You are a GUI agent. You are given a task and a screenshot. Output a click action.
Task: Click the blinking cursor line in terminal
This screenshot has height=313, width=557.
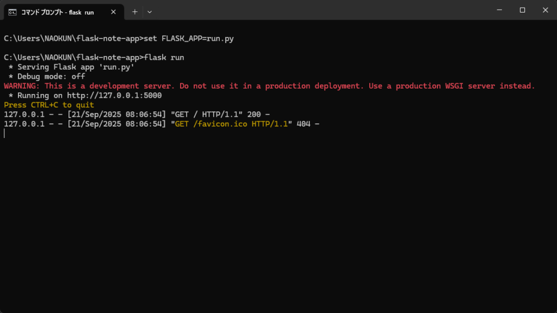click(4, 134)
